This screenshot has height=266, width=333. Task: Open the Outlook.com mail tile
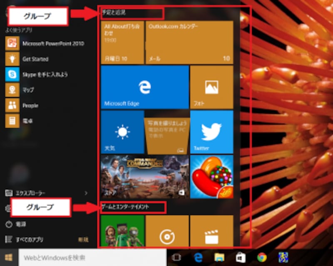pos(189,43)
